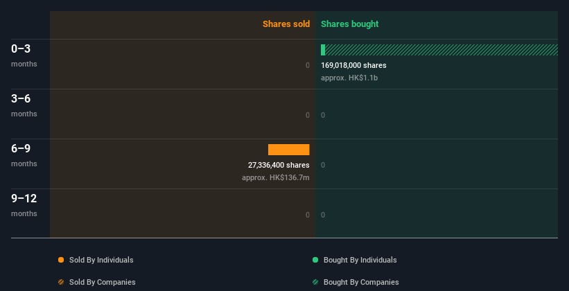Click the 27,336,400 shares label
Screen dimensions: 569x291
(x=279, y=165)
